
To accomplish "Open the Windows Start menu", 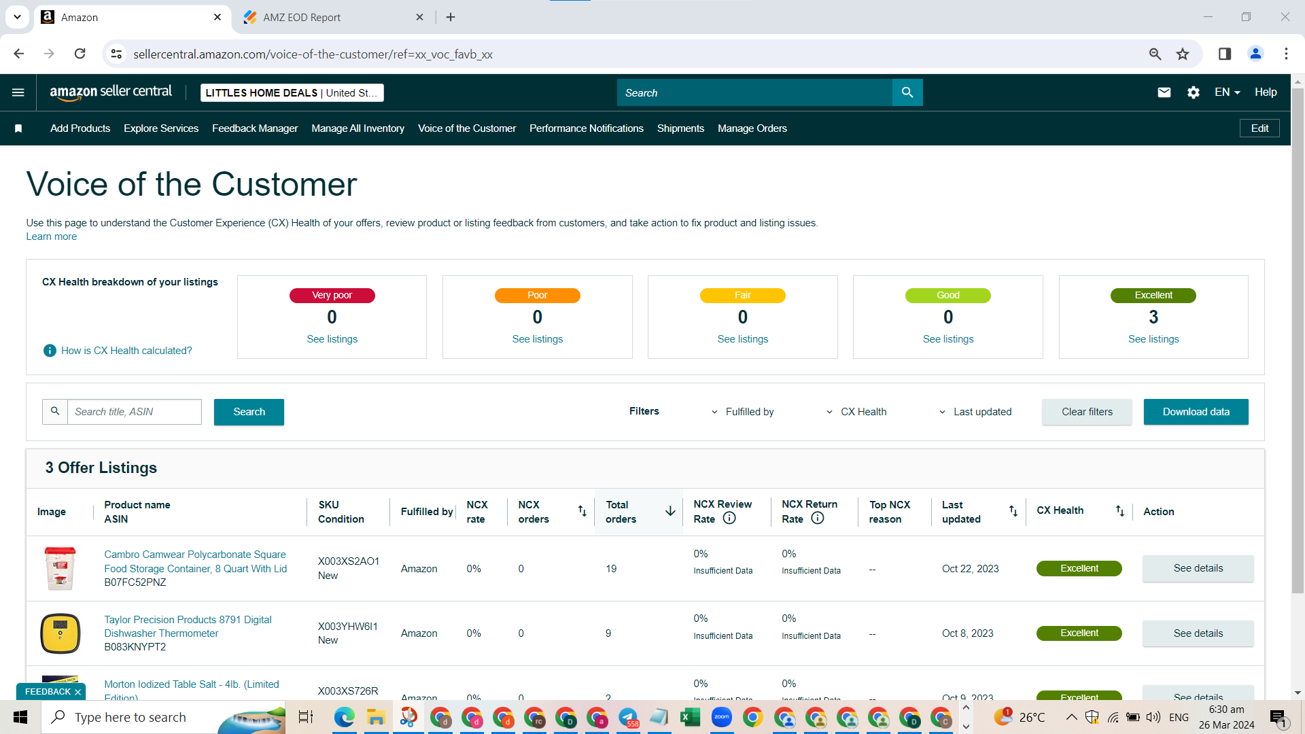I will [20, 717].
